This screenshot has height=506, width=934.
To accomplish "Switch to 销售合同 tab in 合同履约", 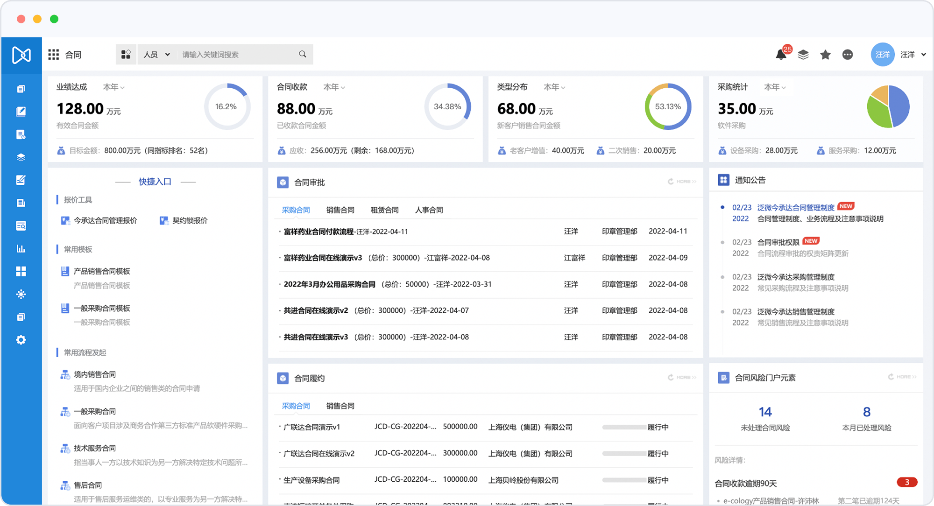I will (340, 406).
